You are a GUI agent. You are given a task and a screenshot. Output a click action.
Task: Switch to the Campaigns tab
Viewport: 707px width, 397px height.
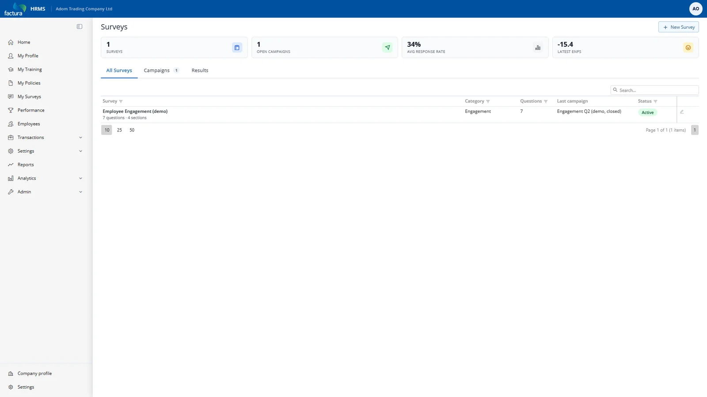[x=161, y=71]
